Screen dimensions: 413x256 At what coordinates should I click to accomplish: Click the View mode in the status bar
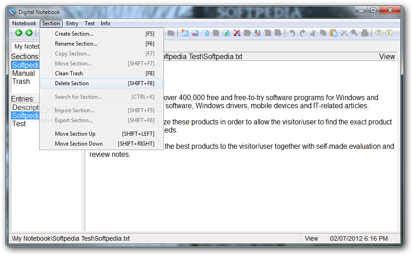pyautogui.click(x=311, y=238)
